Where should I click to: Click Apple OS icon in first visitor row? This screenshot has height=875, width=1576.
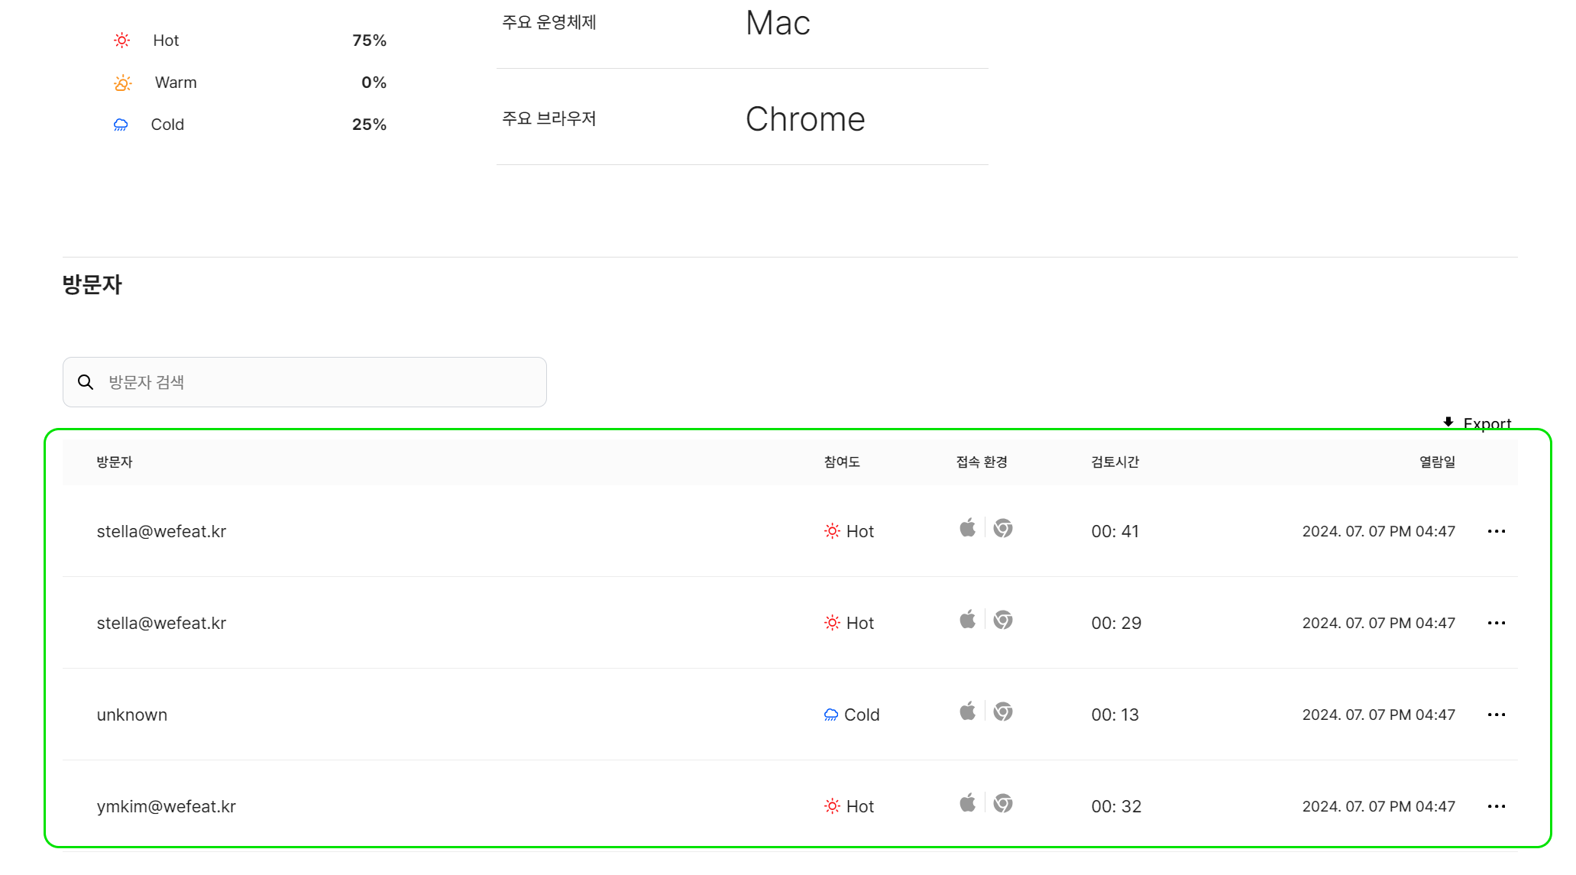tap(967, 528)
